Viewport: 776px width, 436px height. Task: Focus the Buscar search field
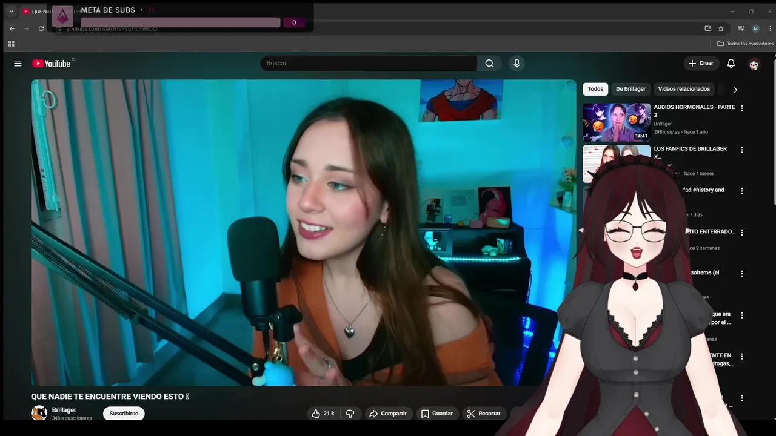point(369,63)
